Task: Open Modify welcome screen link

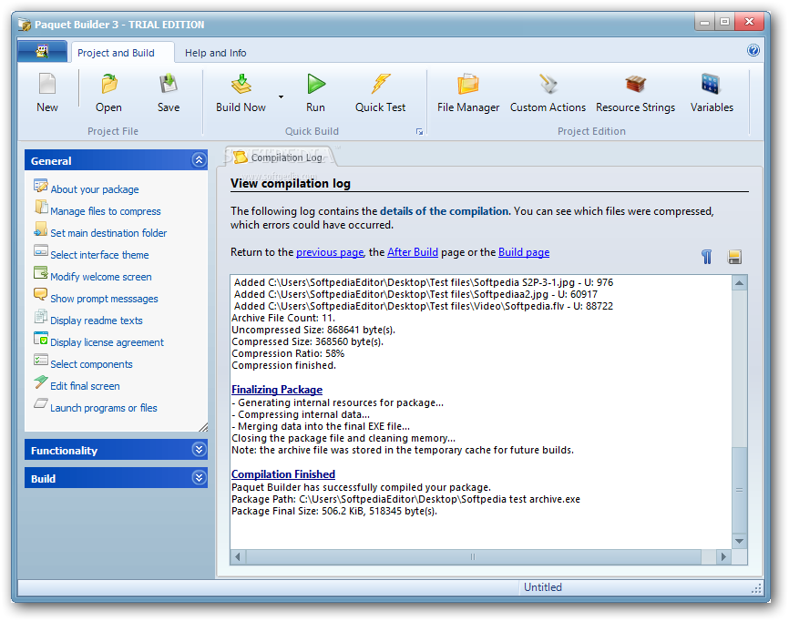Action: tap(100, 277)
